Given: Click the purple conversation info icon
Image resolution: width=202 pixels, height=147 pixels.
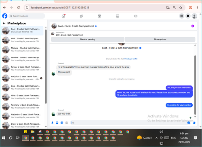Looking at the screenshot, I should click(193, 26).
